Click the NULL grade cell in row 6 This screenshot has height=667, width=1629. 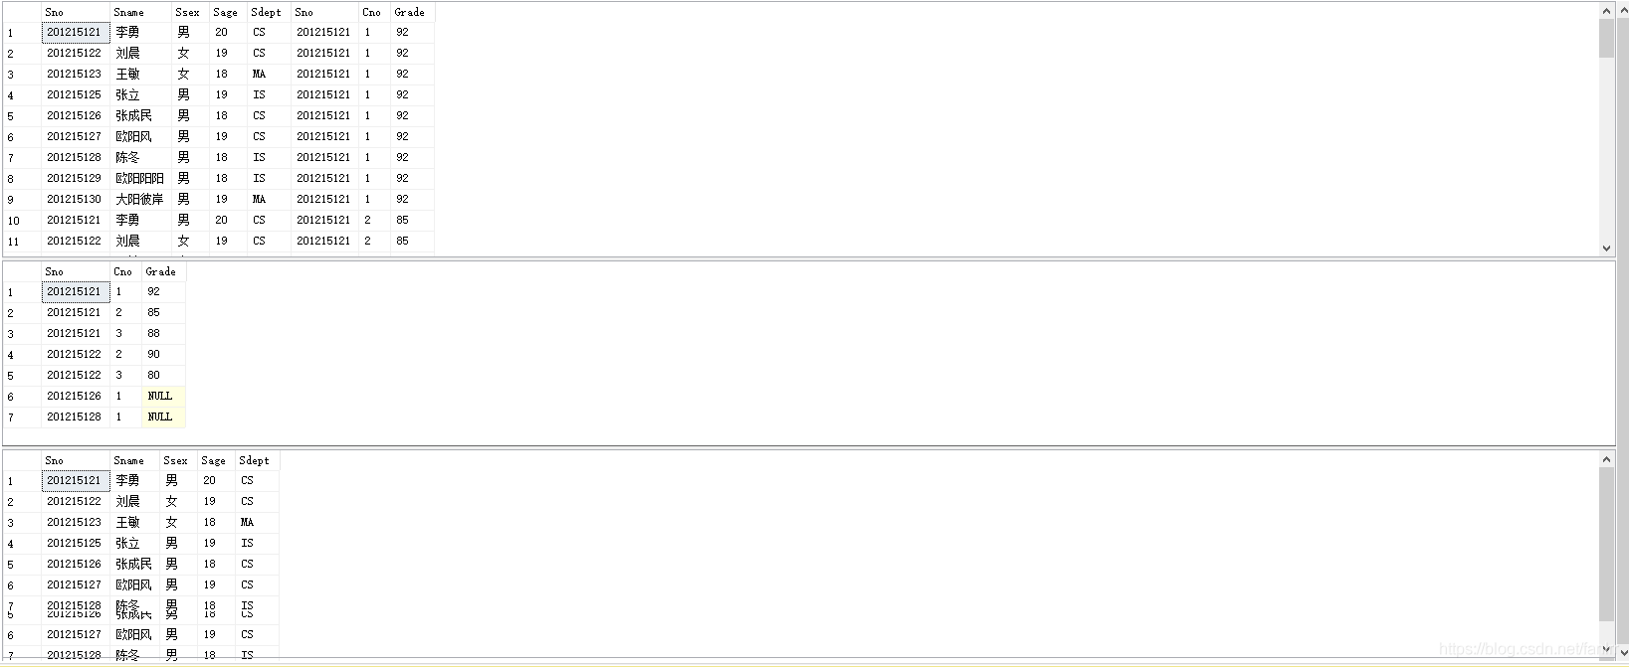point(163,396)
